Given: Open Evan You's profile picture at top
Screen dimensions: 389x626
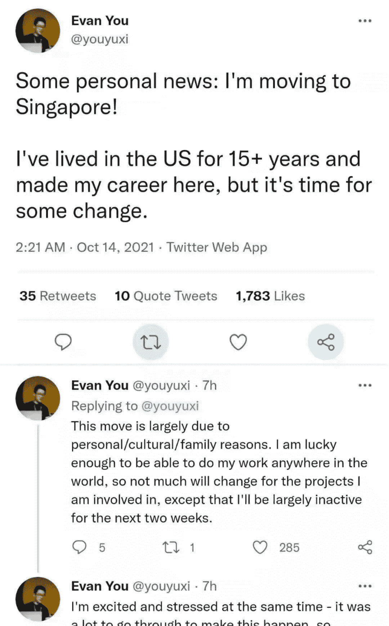Looking at the screenshot, I should pyautogui.click(x=38, y=31).
